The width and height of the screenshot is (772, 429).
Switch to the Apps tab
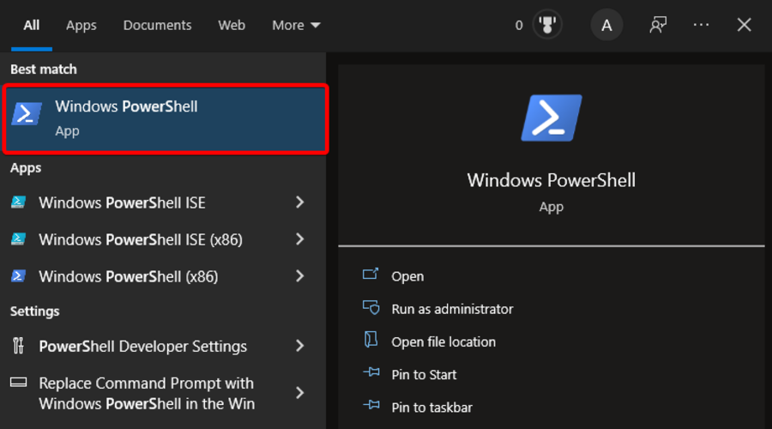coord(81,25)
